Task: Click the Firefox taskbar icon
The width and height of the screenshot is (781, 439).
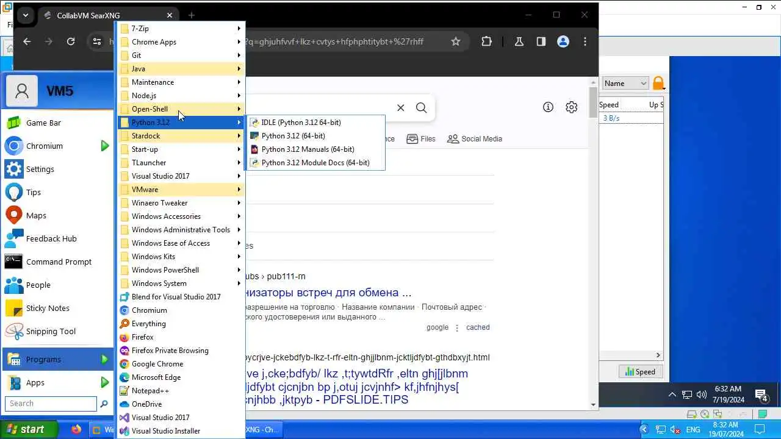Action: [x=76, y=430]
